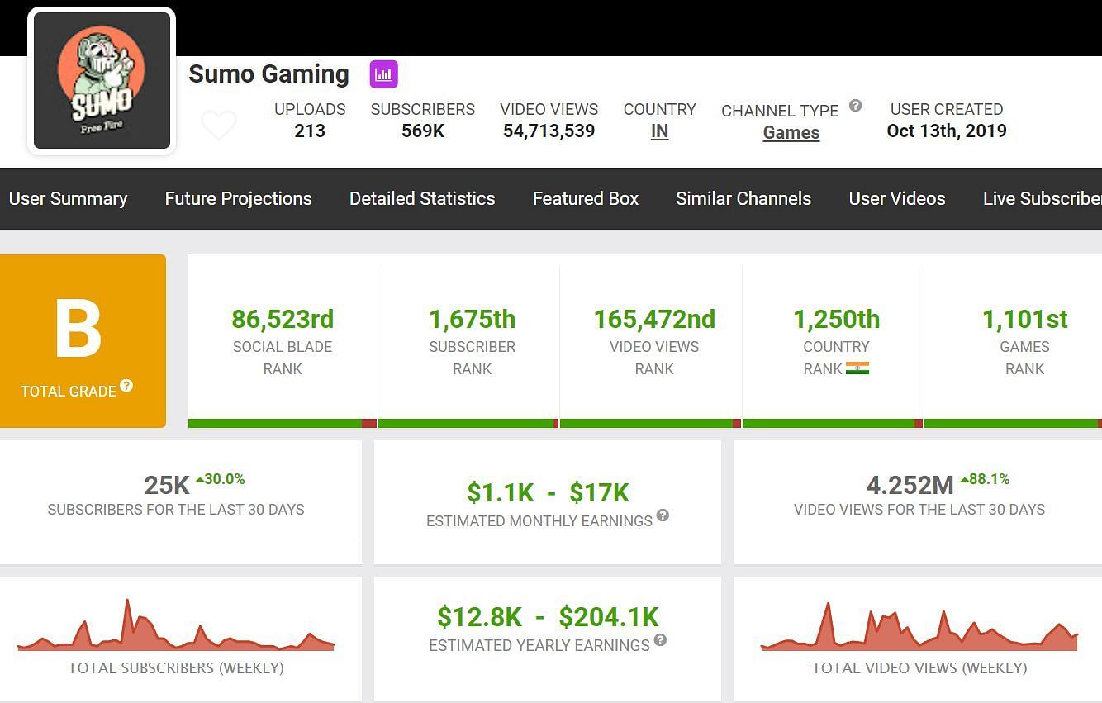The height and width of the screenshot is (703, 1102).
Task: Click the 1,675th subscriber rank
Action: (x=472, y=319)
